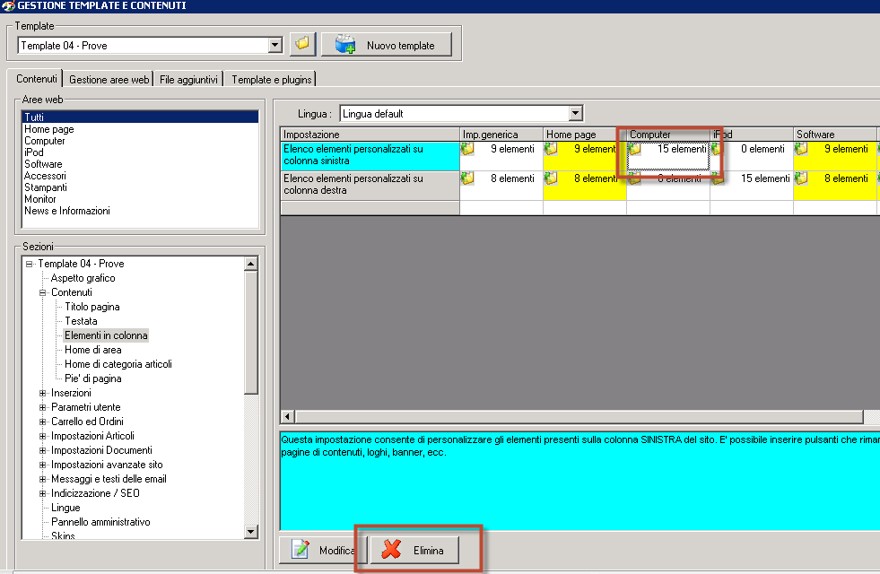Screen dimensions: 880x574
Task: Collapse the Template 04 - Prove tree root
Action: 30,264
